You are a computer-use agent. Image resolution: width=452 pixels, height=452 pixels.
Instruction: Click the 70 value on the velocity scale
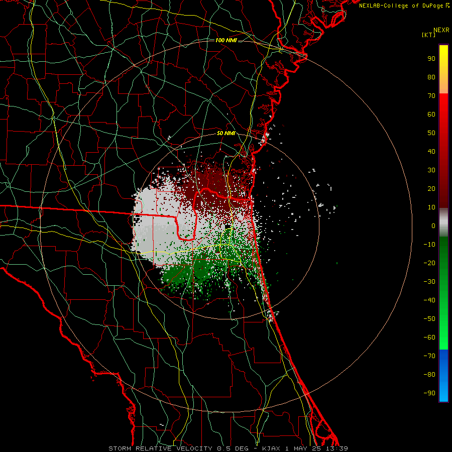pos(431,96)
